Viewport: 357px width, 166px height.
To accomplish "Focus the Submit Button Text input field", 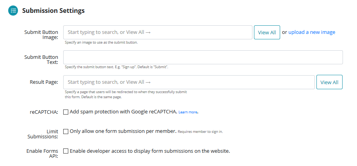I will (203, 57).
